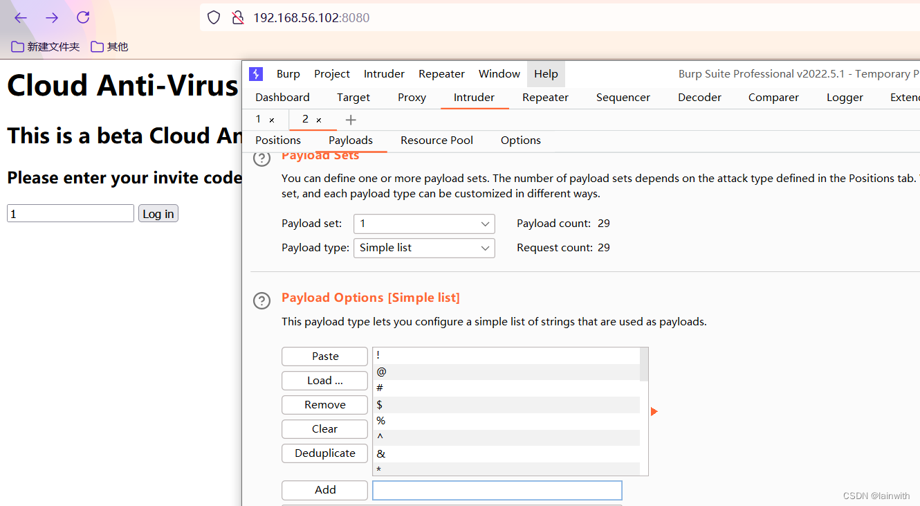
Task: Switch to the Dashboard tab
Action: [x=282, y=98]
